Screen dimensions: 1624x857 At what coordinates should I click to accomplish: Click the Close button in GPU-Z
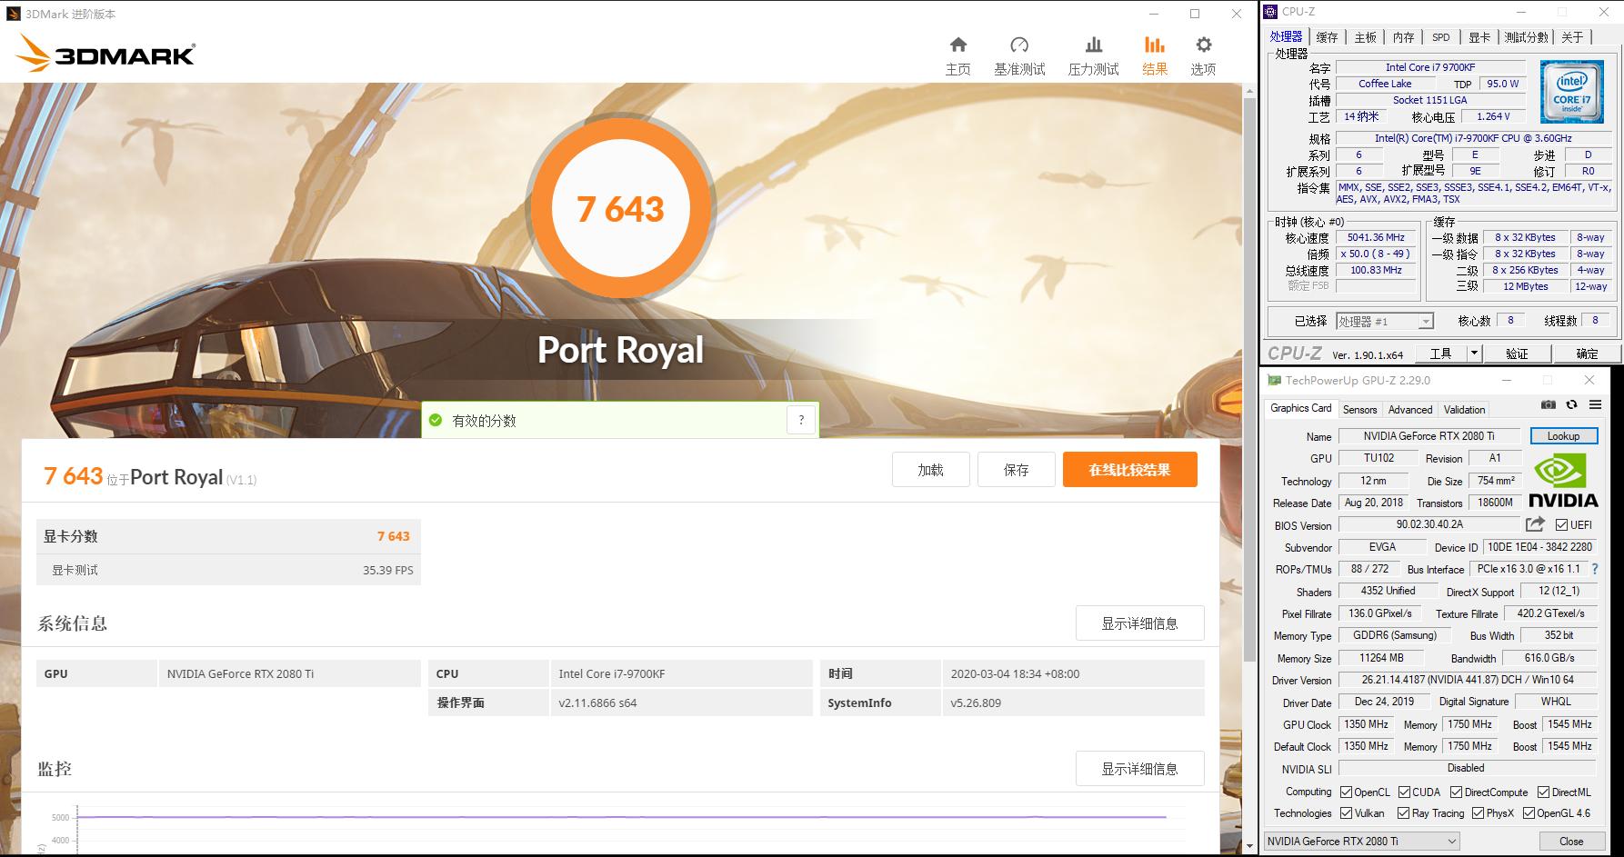[x=1570, y=841]
